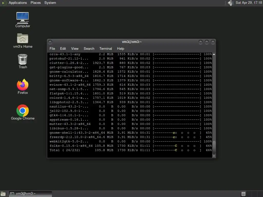Click the appstream-0.16.1... line
This screenshot has height=197, width=263.
click(130, 120)
